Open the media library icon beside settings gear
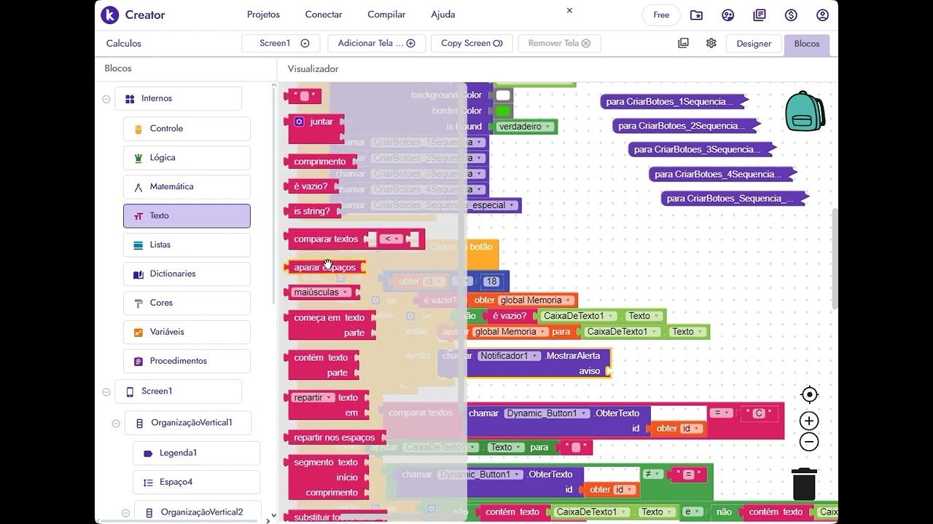 coord(683,43)
